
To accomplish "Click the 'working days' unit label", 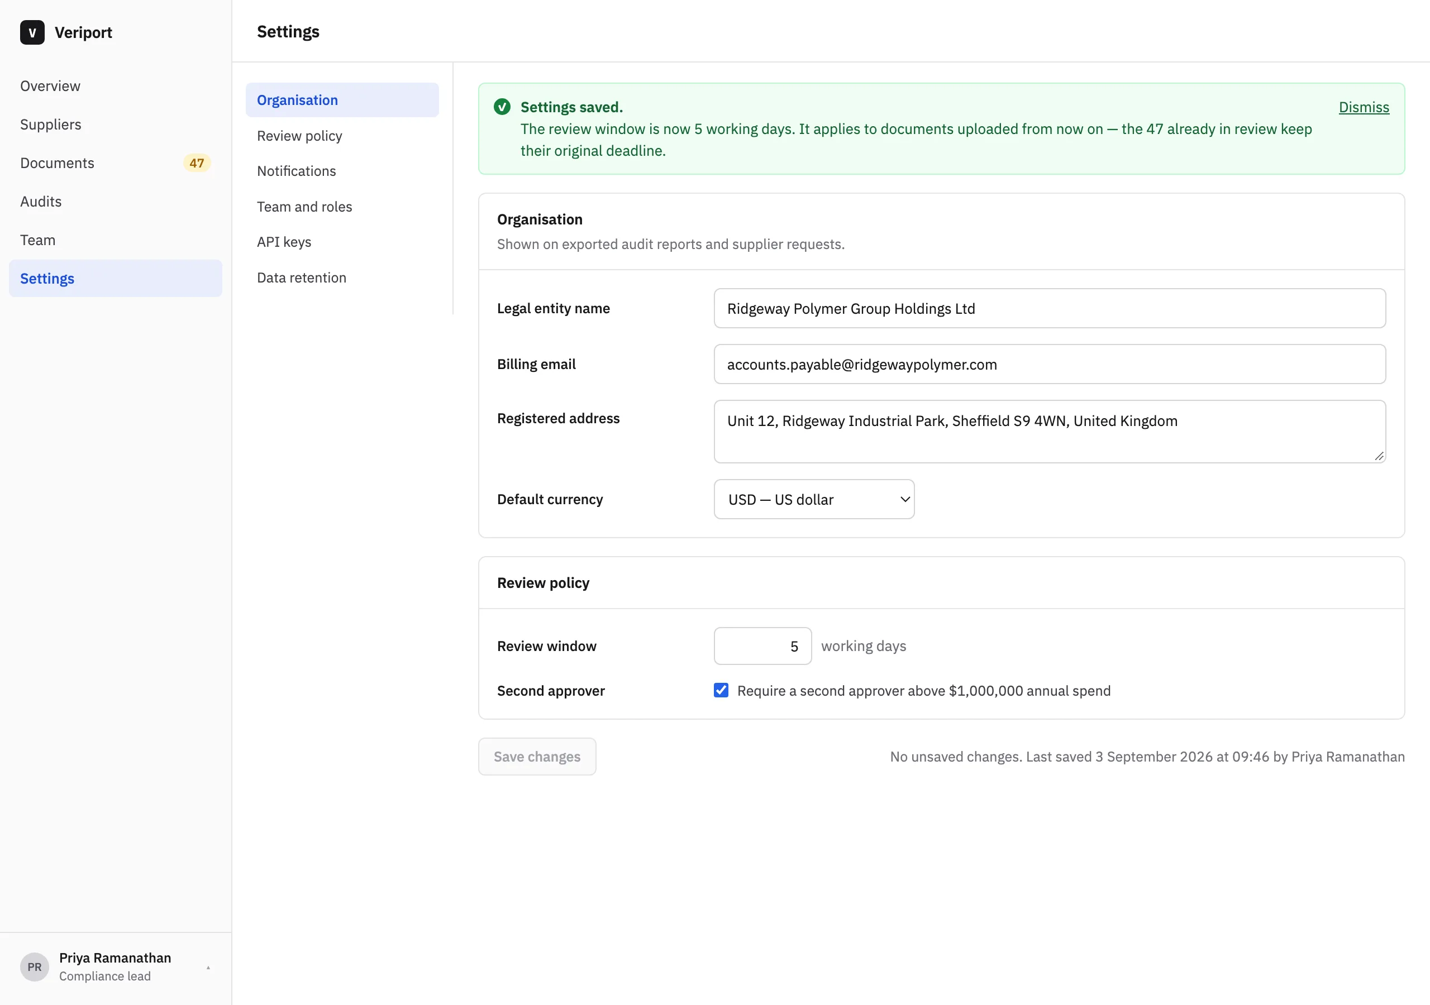I will point(863,647).
